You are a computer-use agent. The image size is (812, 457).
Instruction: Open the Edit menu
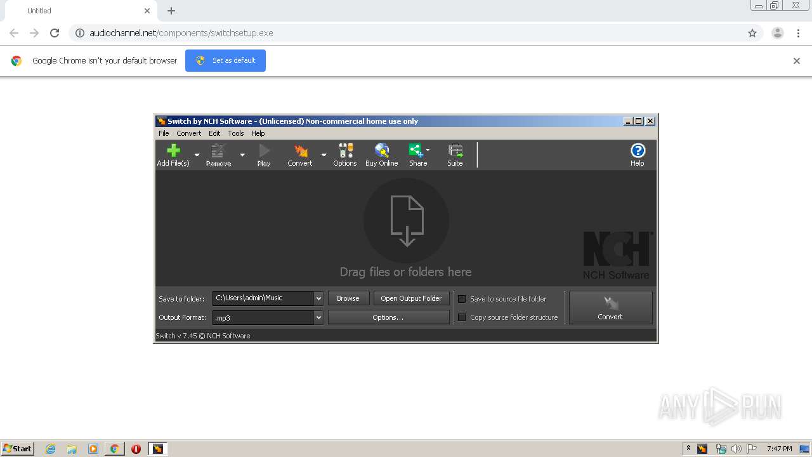pyautogui.click(x=214, y=133)
